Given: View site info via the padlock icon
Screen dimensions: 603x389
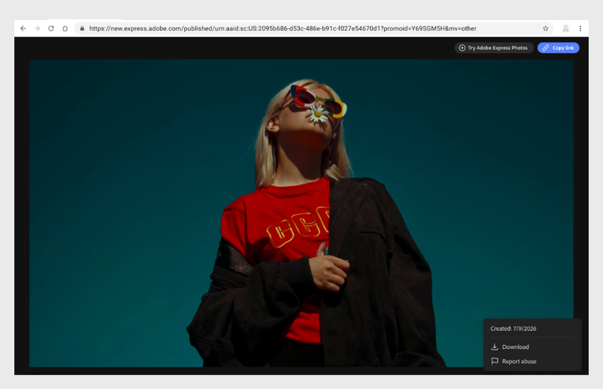Looking at the screenshot, I should (x=82, y=28).
